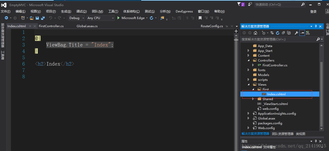This screenshot has width=329, height=151.
Task: Open the Any CPU platform dropdown
Action: pos(100,18)
